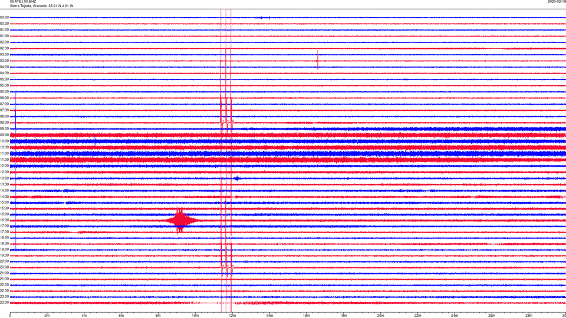Click the 2m tick on the time axis
The image size is (566, 318).
click(x=47, y=316)
